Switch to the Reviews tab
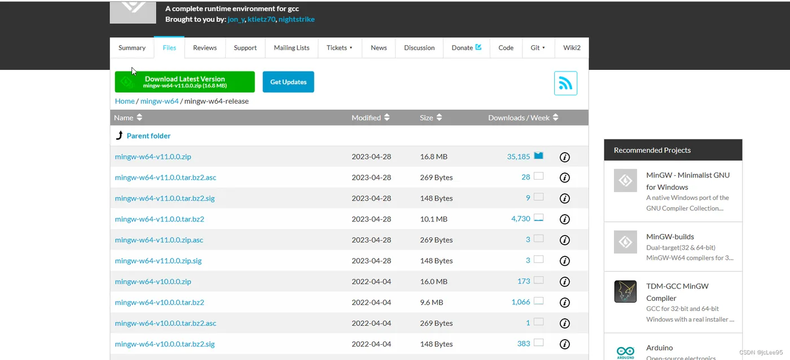 (x=205, y=48)
